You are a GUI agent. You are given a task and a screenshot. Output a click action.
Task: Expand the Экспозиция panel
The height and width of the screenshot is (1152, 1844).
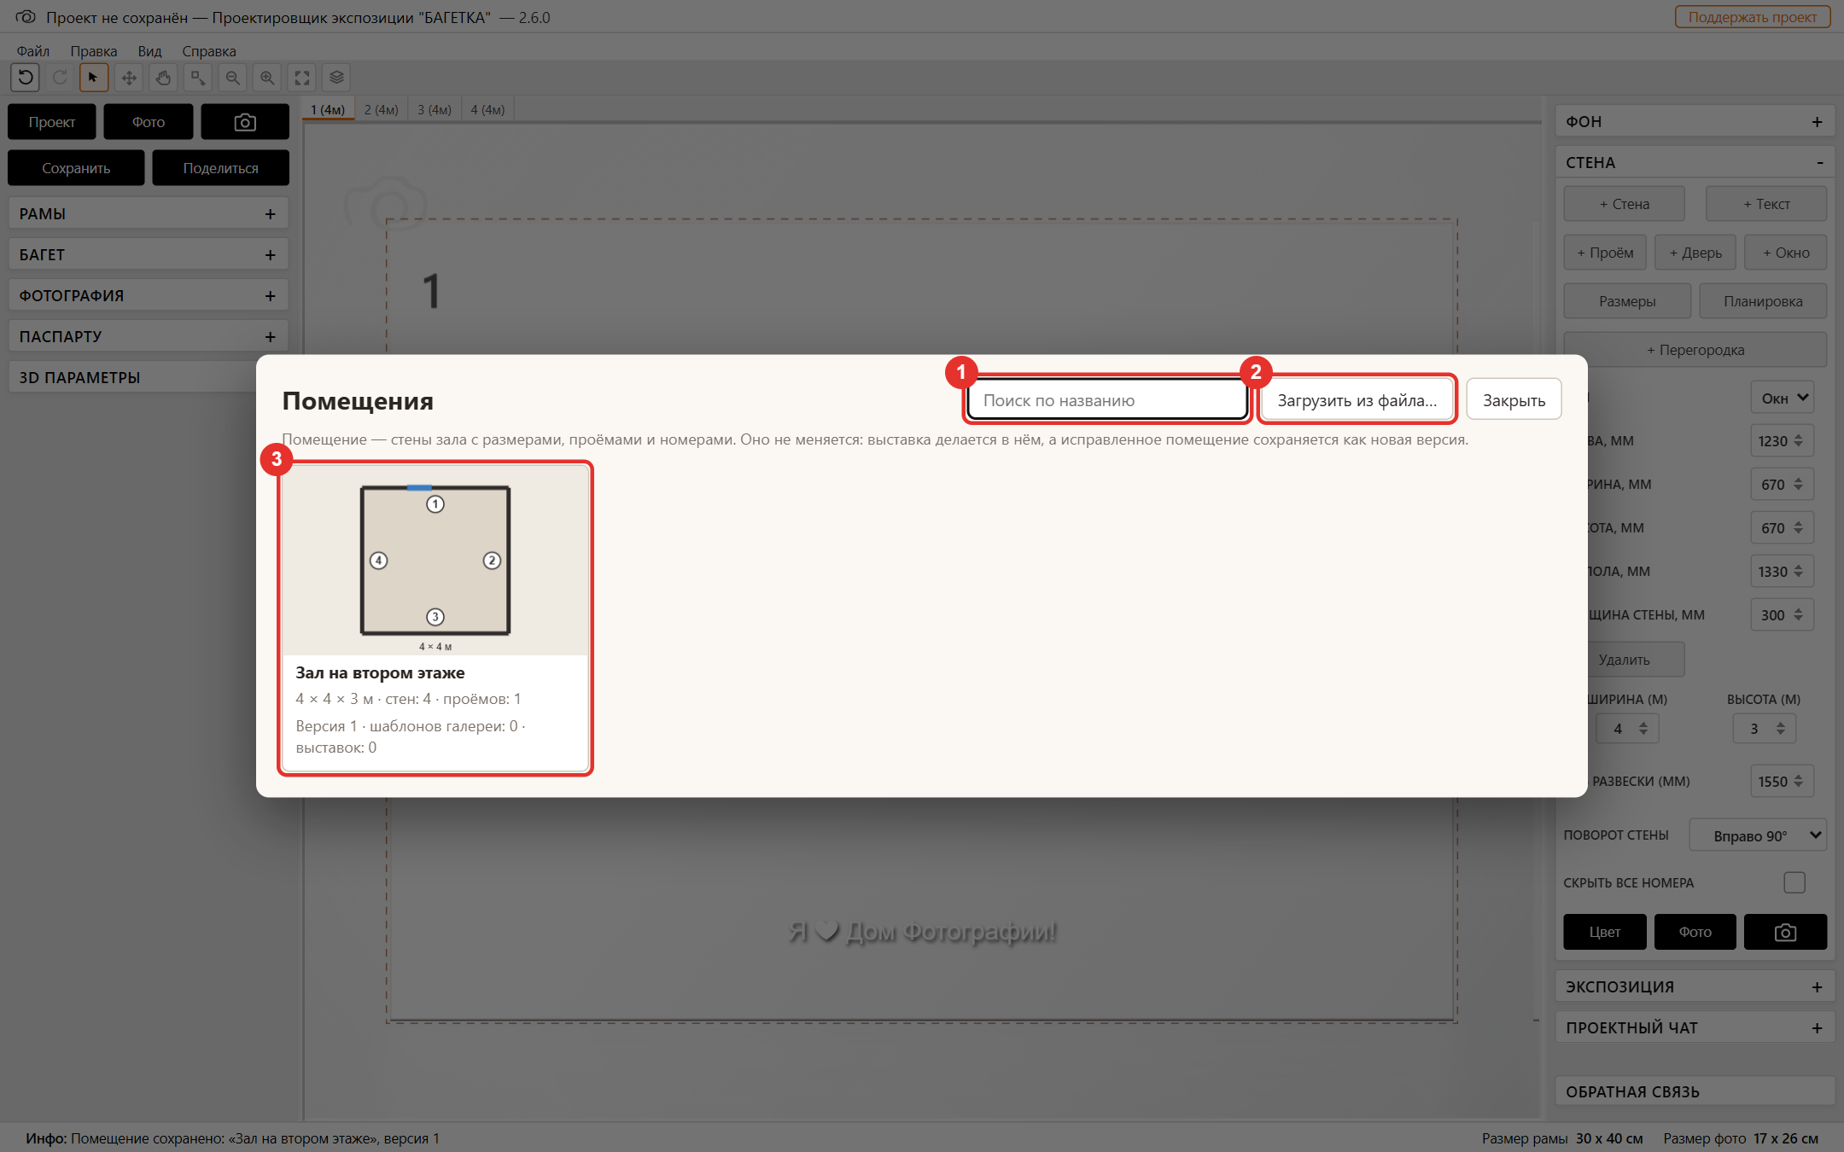coord(1695,986)
